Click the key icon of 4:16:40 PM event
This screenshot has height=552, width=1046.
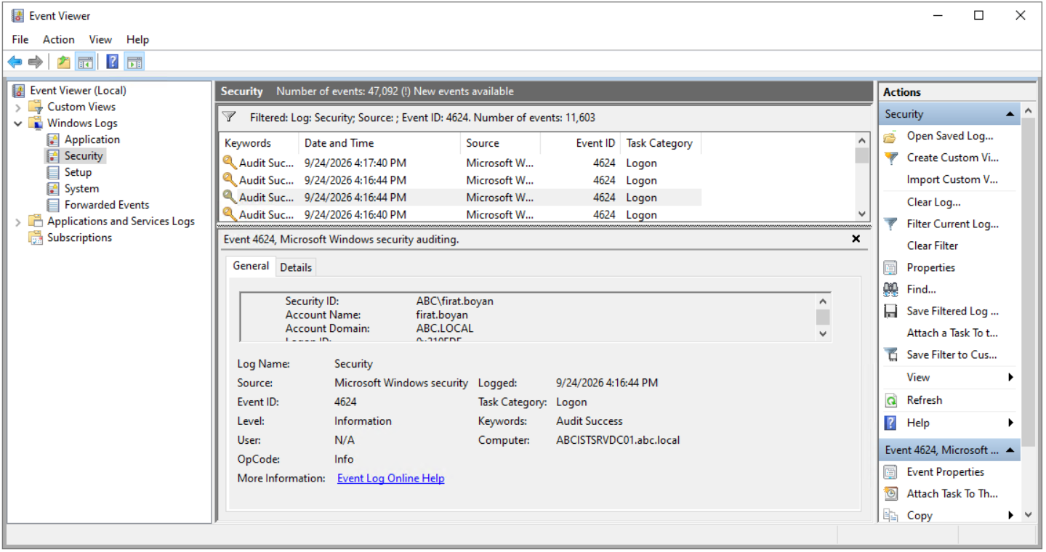(230, 214)
